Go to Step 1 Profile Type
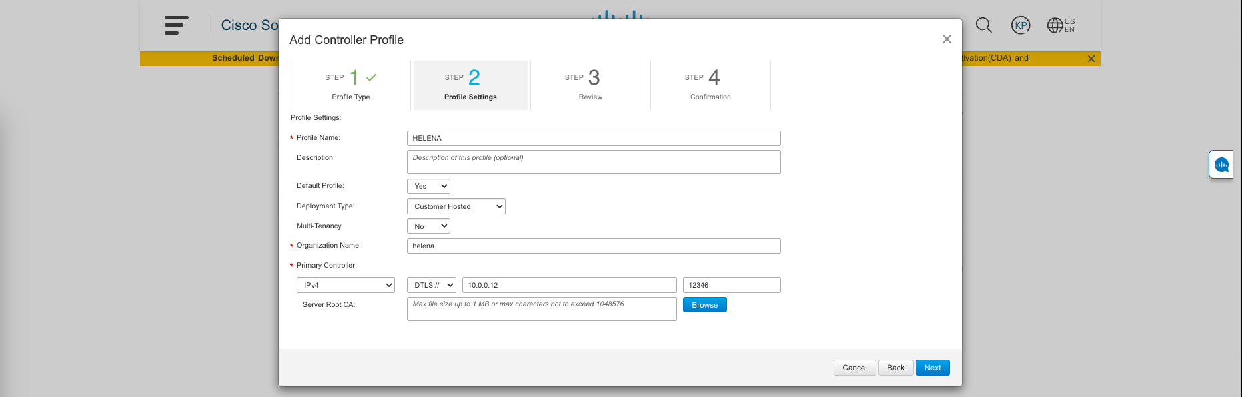Viewport: 1242px width, 397px height. click(351, 85)
